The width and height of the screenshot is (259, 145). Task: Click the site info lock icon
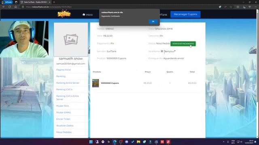[x=23, y=7]
